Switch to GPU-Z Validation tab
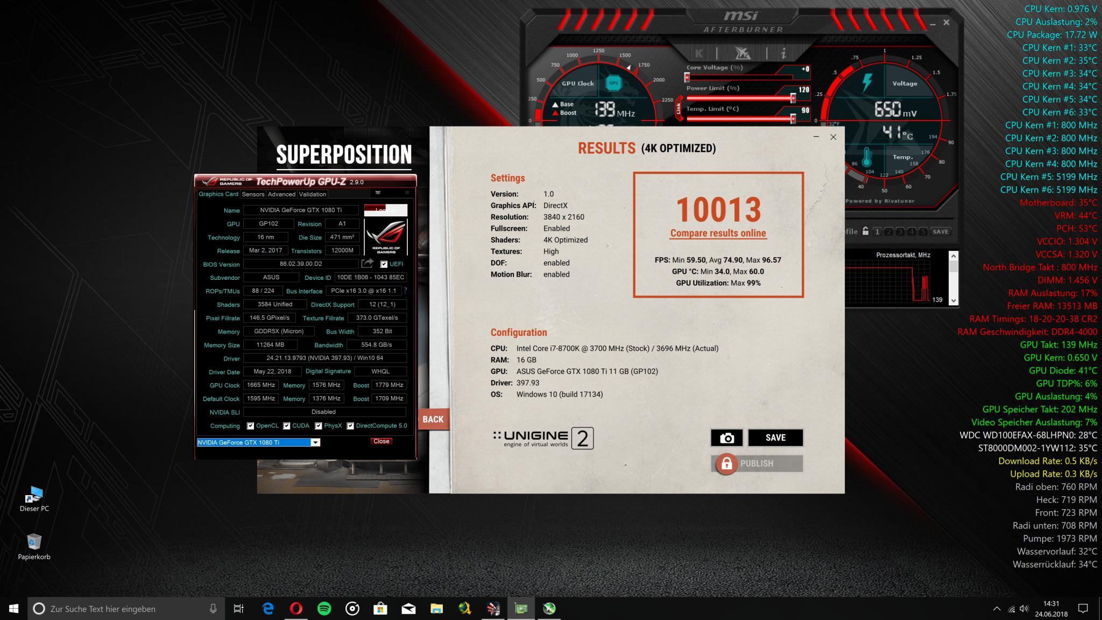The width and height of the screenshot is (1102, 620). pyautogui.click(x=313, y=194)
